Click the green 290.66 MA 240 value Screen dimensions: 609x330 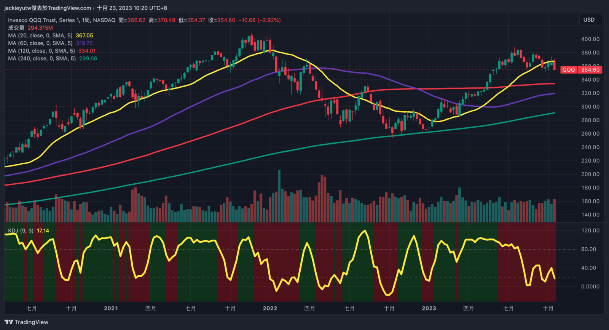point(88,58)
